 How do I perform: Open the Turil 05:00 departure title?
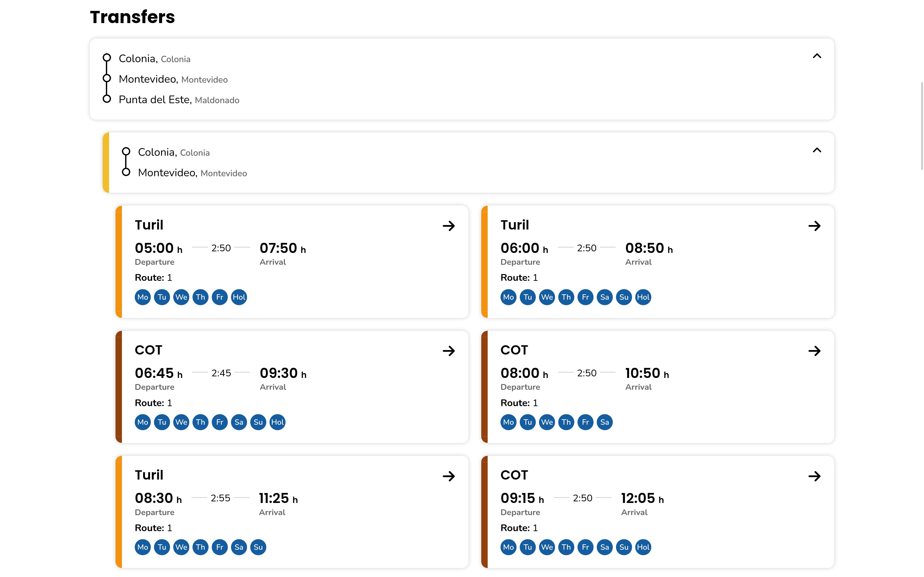click(x=149, y=225)
